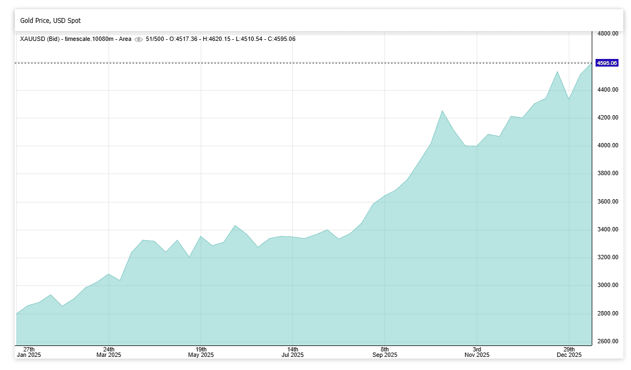Select the 8th Sep 2025 date label

coord(384,352)
